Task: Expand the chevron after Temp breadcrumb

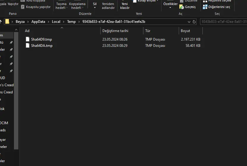Action: click(79, 22)
